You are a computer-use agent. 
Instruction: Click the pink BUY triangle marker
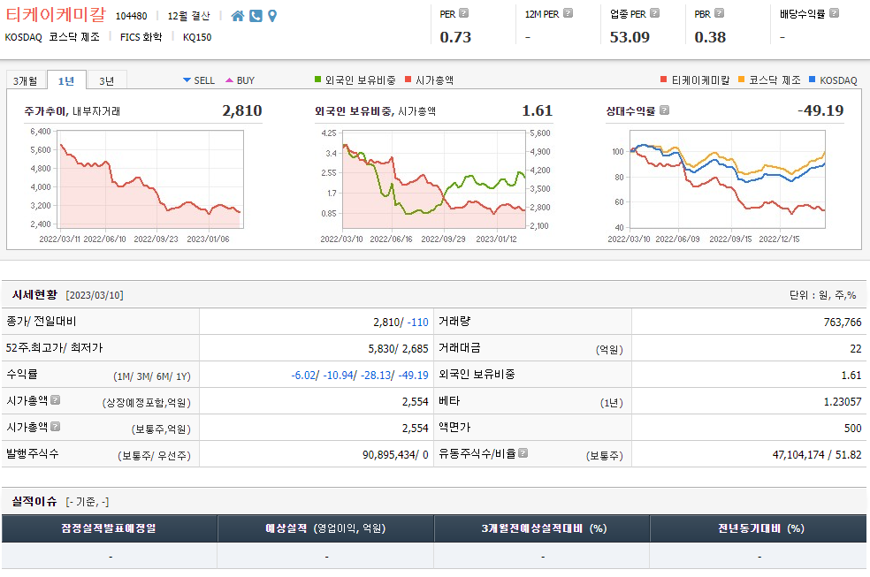point(229,80)
